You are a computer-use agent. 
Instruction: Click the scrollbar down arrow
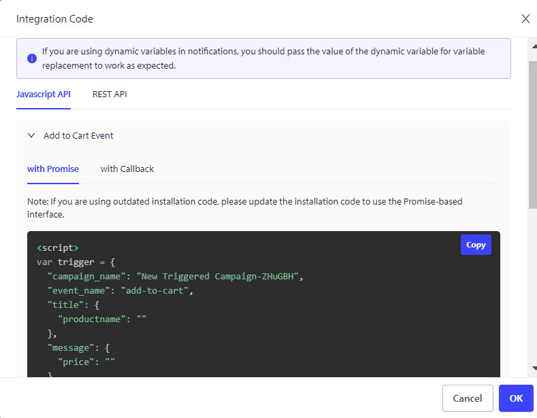pyautogui.click(x=532, y=368)
